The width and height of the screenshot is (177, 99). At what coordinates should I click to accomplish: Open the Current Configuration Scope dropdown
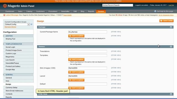(x=17, y=24)
